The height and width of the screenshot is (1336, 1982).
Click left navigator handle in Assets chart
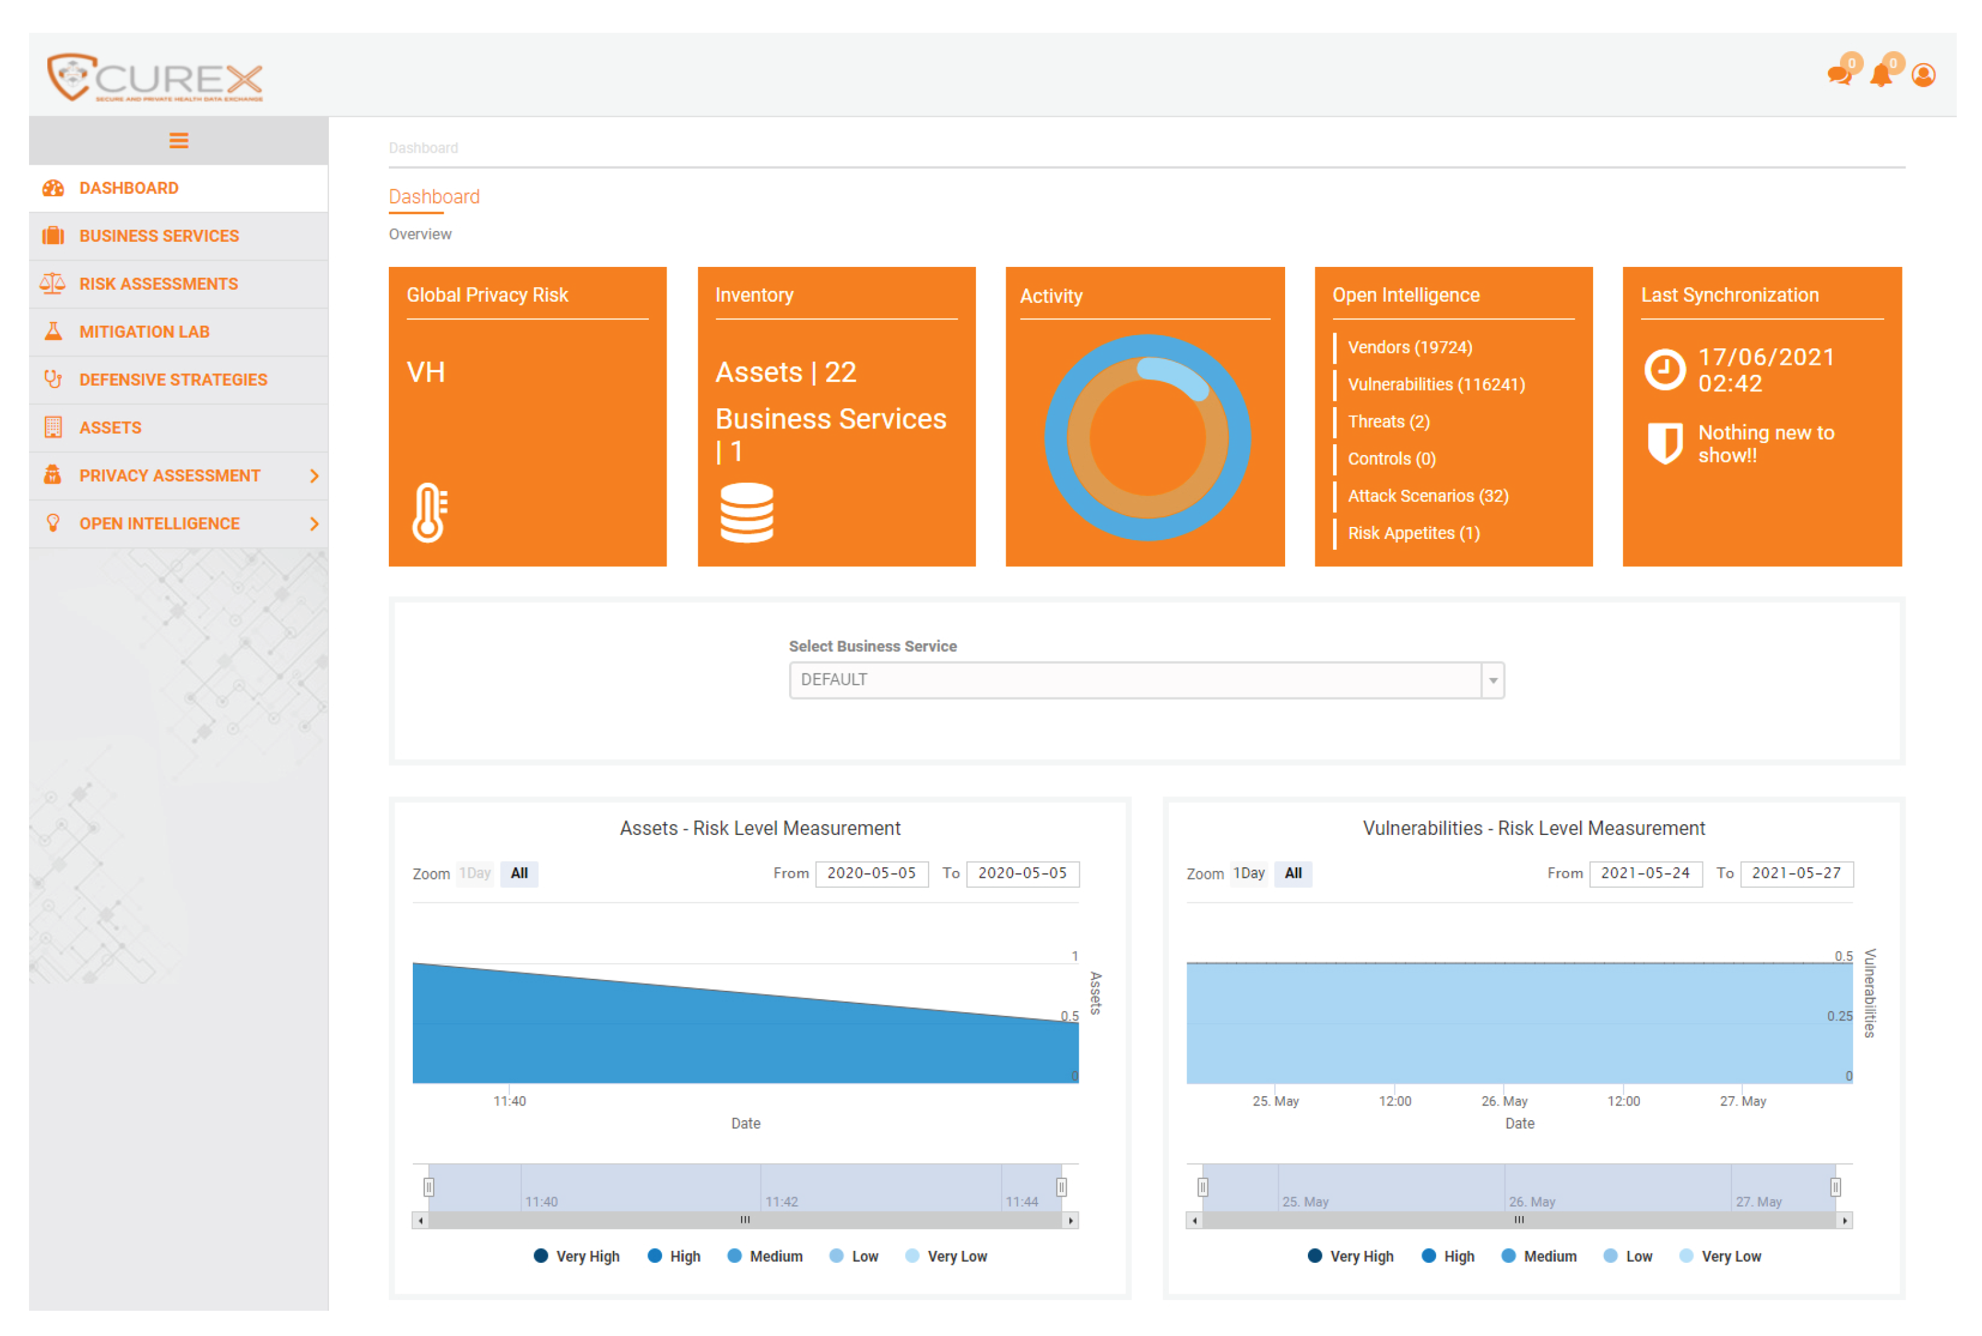tap(429, 1187)
